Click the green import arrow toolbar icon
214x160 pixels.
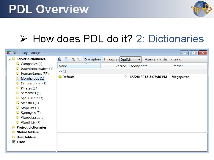click(74, 59)
